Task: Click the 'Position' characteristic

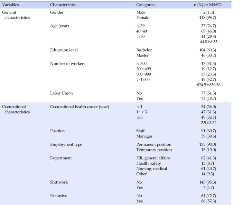Action: (x=57, y=131)
